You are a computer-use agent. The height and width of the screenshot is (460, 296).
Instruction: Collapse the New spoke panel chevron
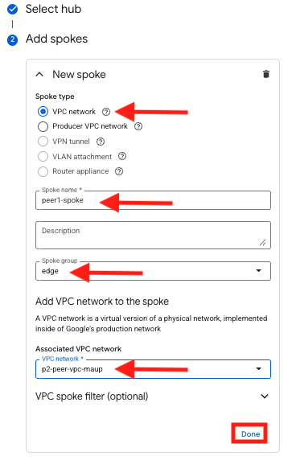point(39,75)
